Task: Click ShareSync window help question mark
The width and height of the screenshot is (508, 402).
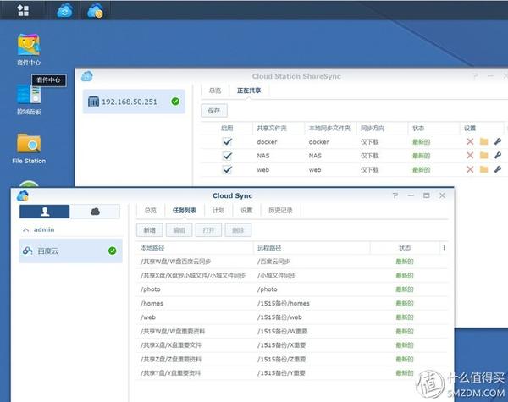Action: [x=475, y=76]
